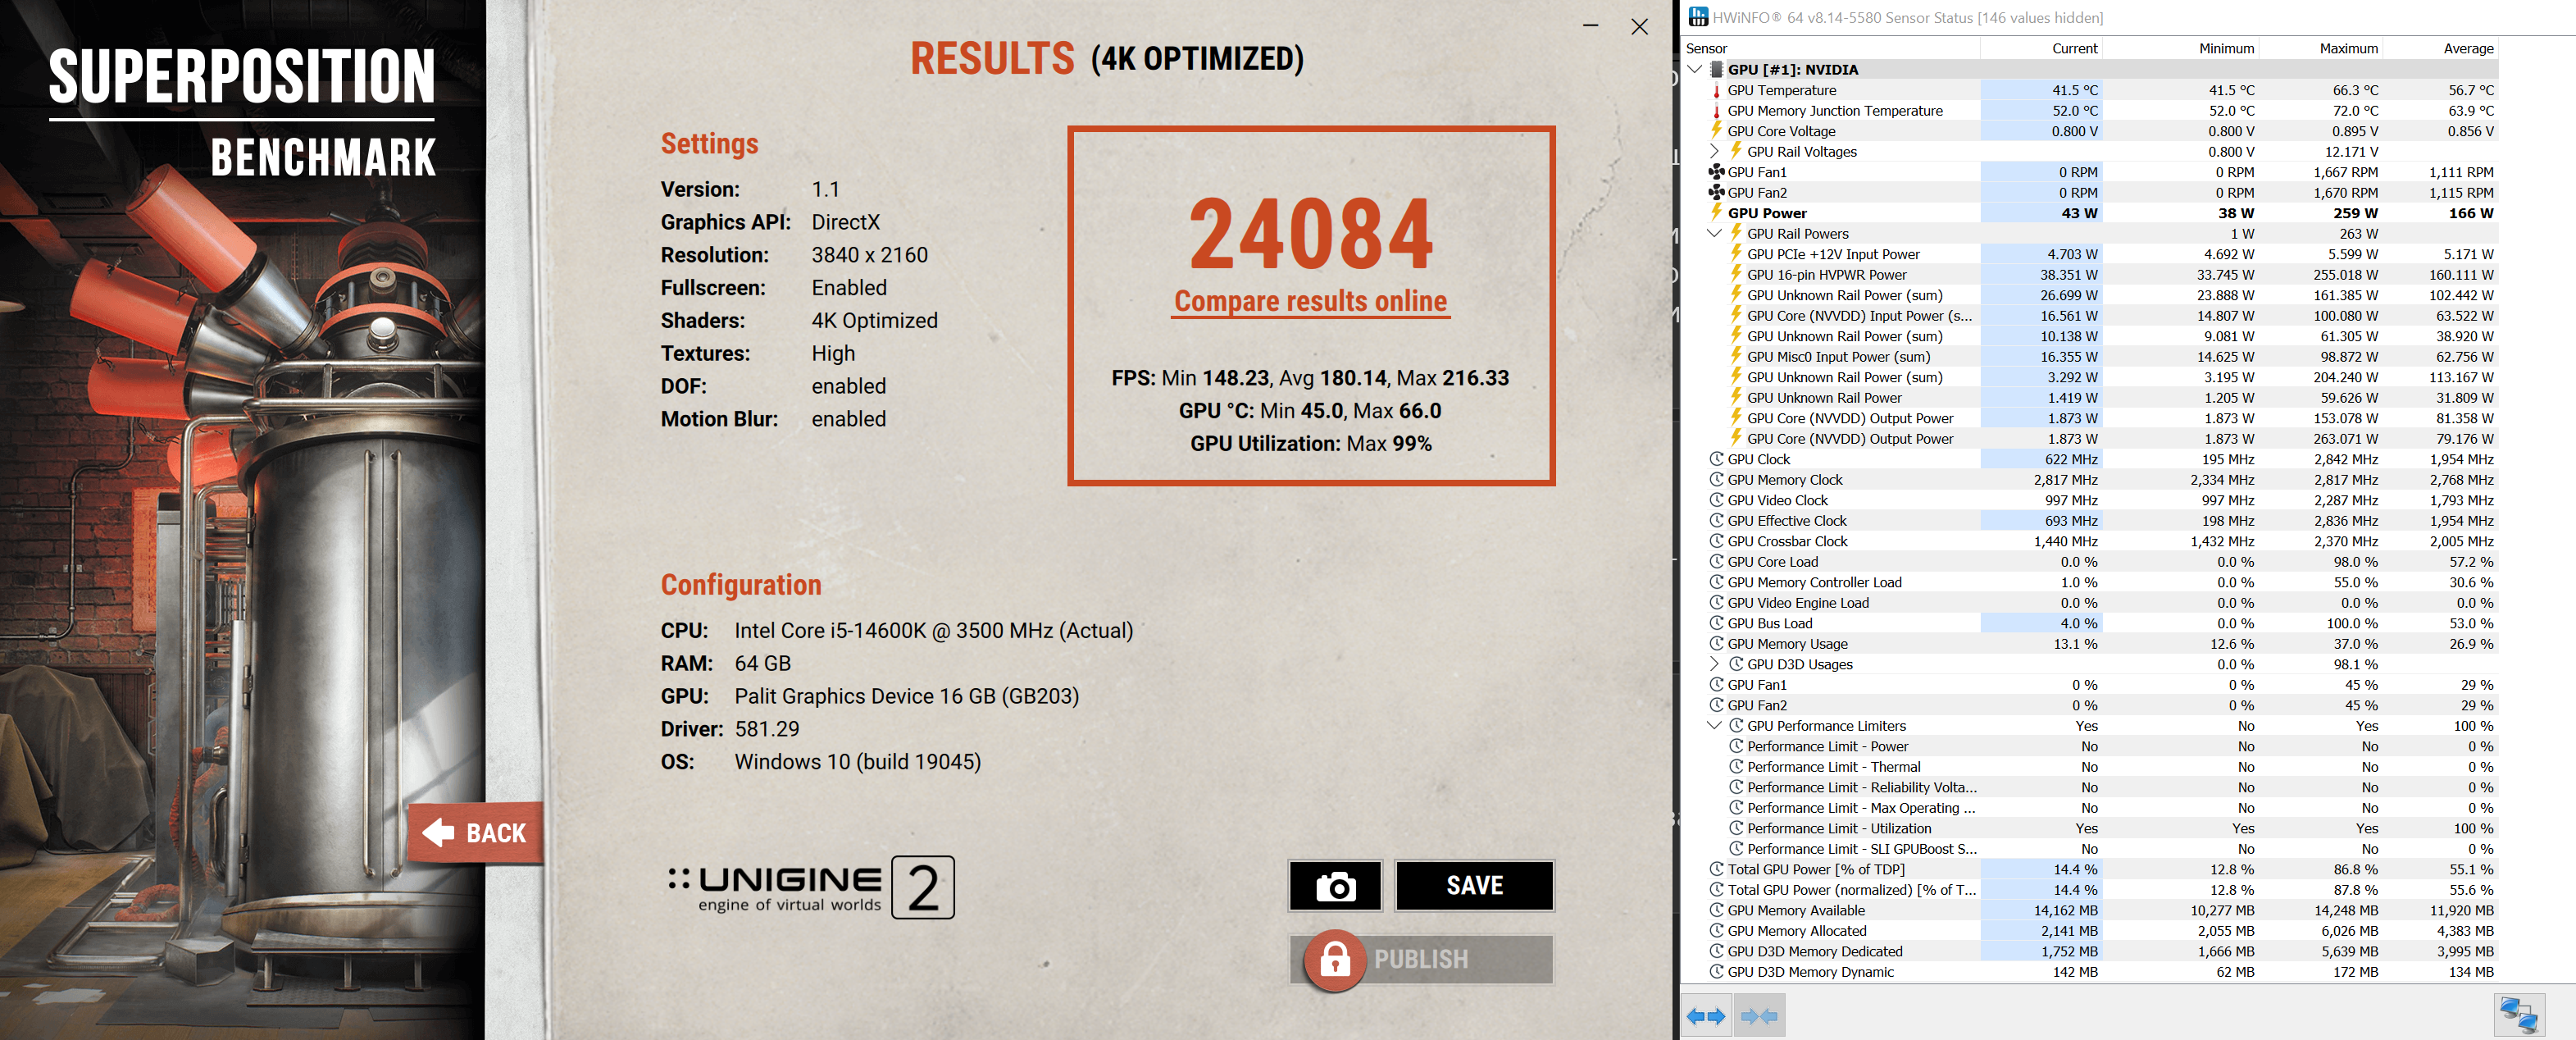Viewport: 2576px width, 1040px height.
Task: Click the GPU Fan1 RPM fan icon
Action: click(1716, 172)
